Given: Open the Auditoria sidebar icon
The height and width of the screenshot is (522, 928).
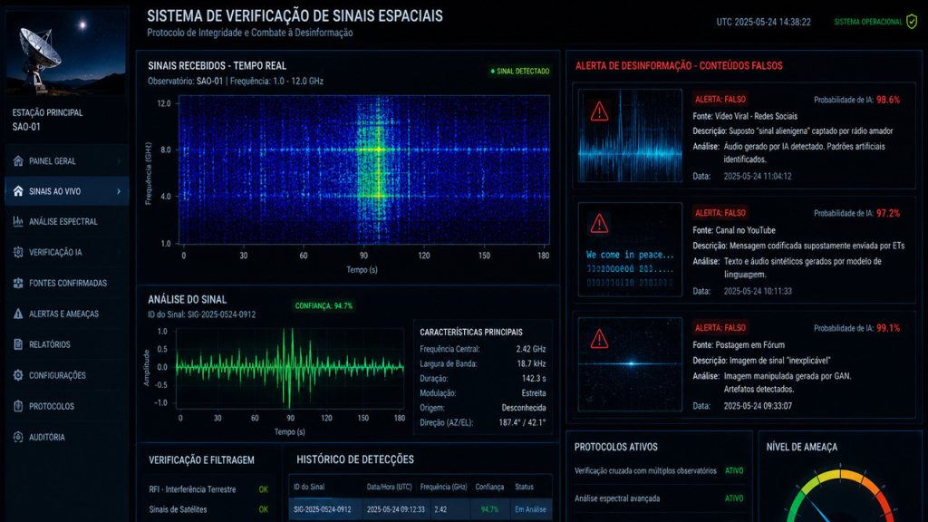Looking at the screenshot, I should tap(18, 437).
